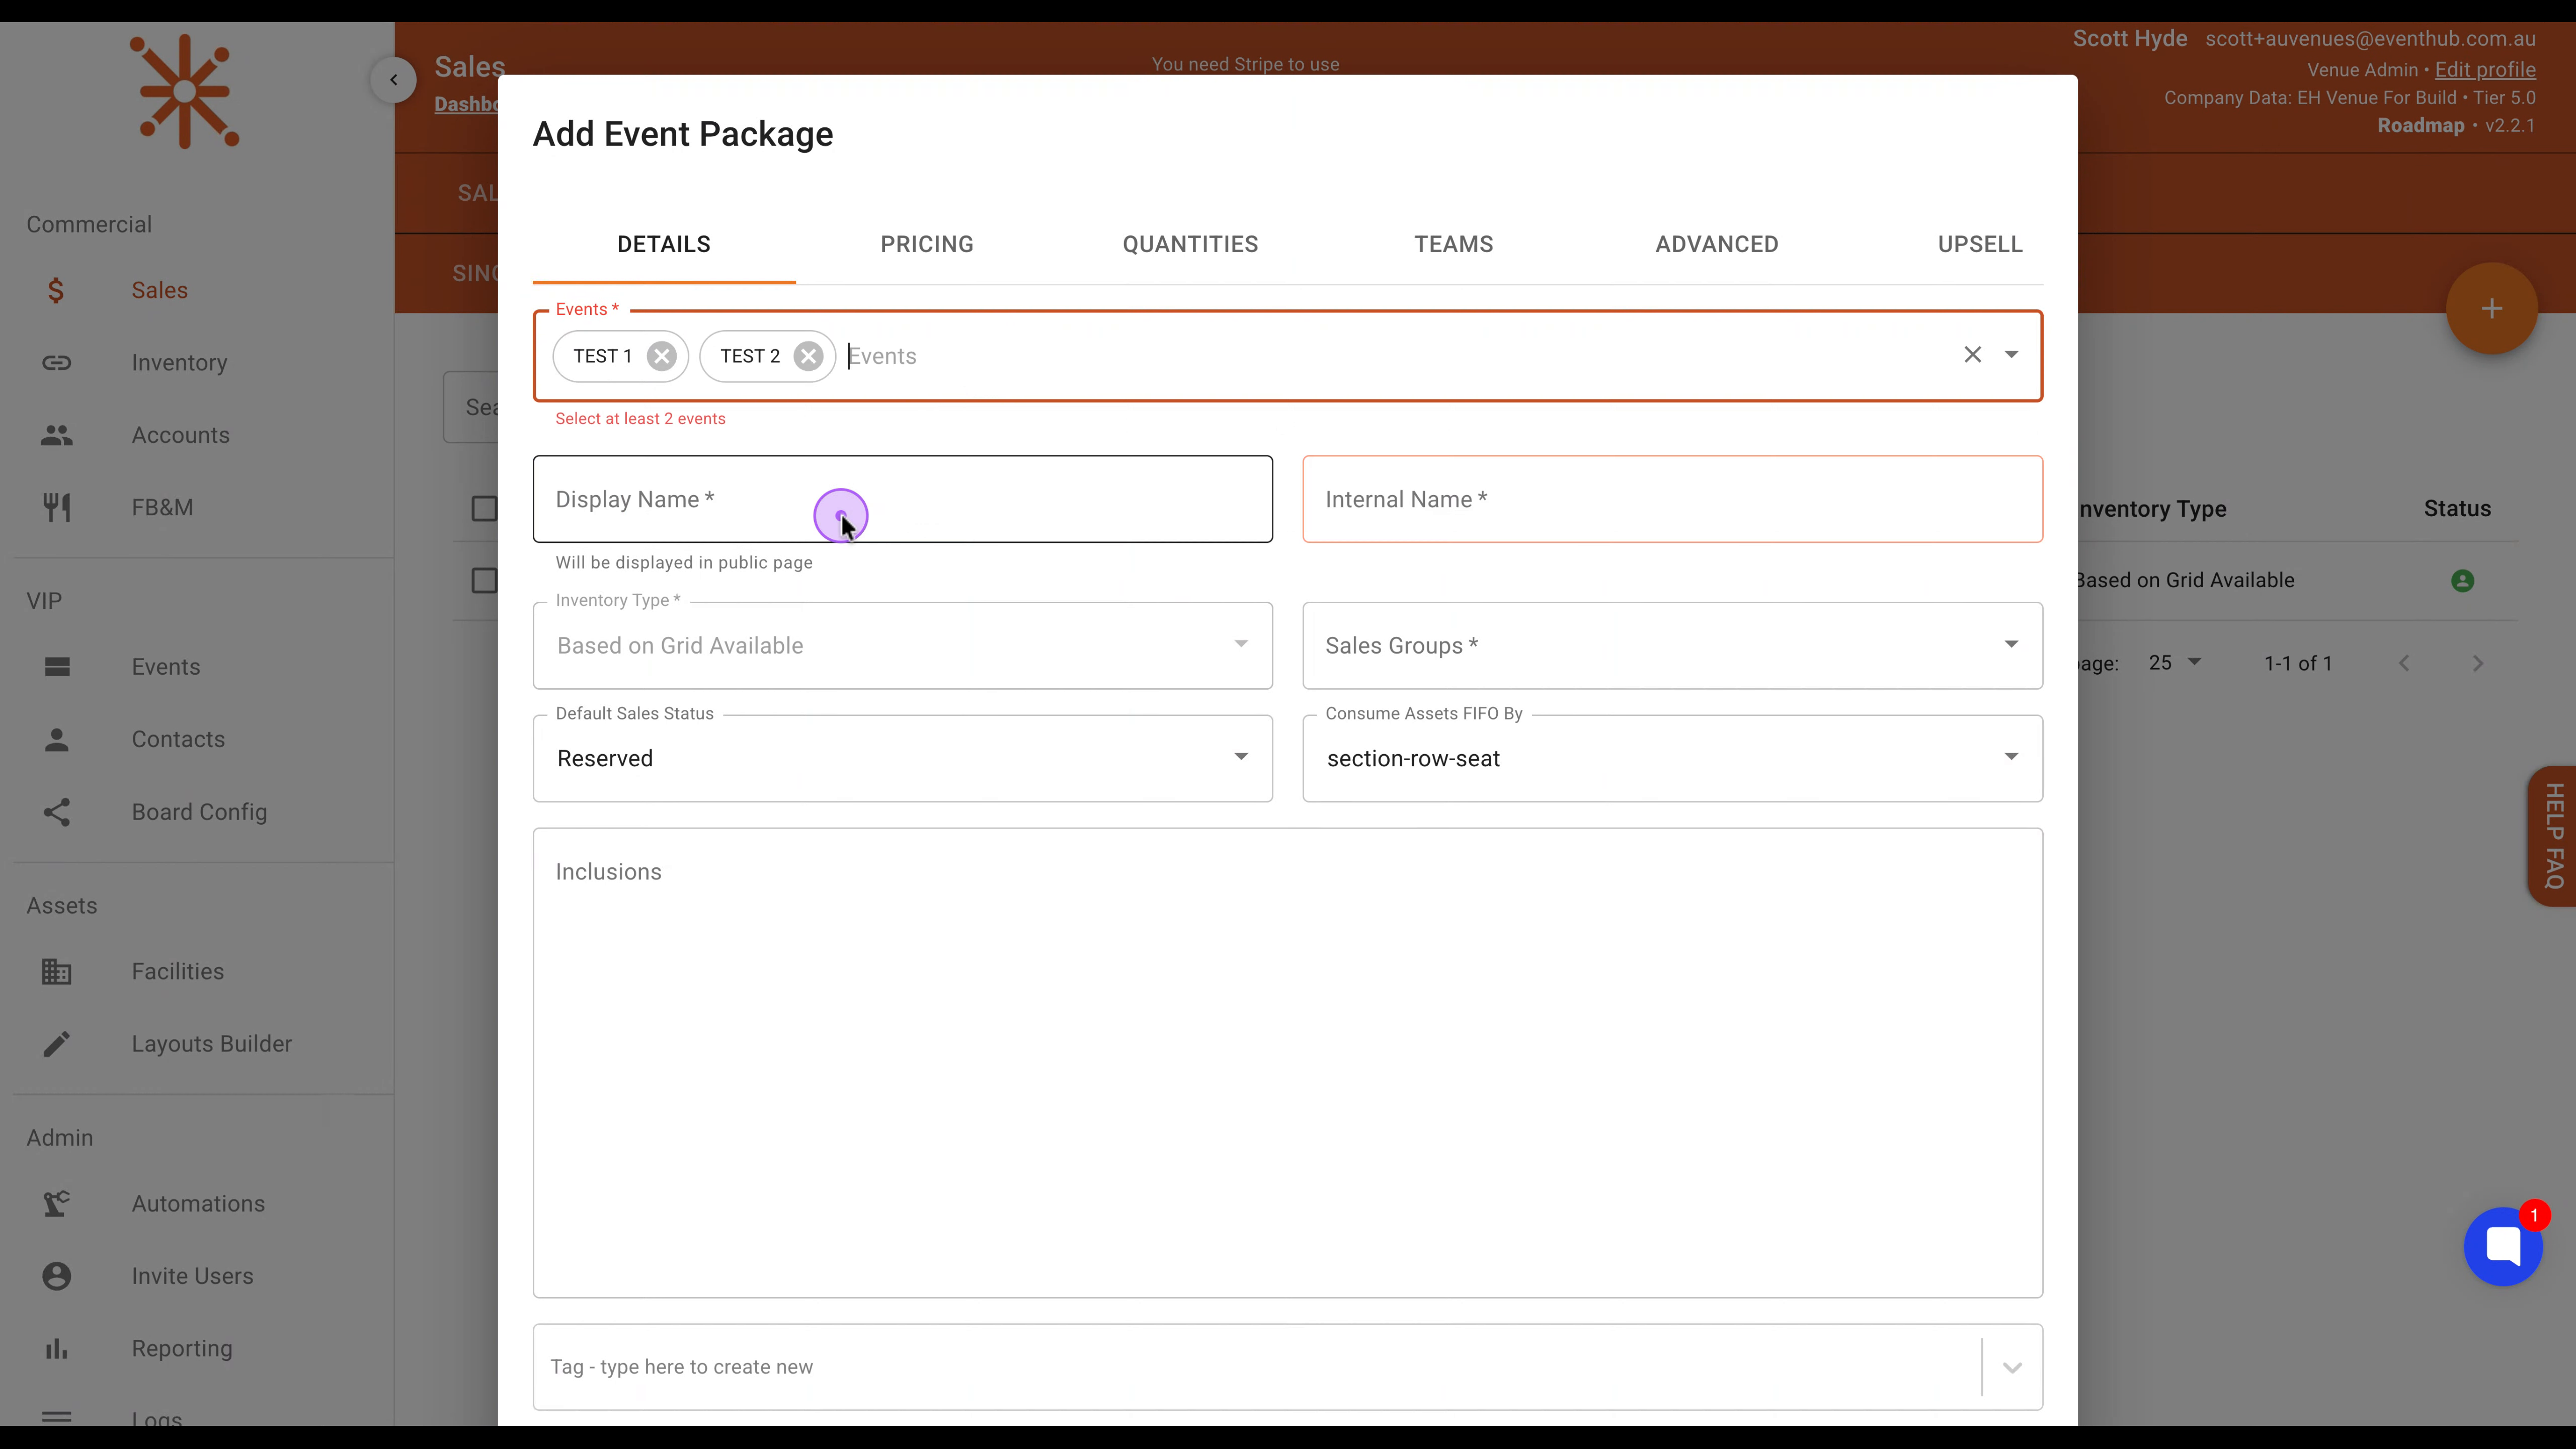Screen dimensions: 2576x1449
Task: Open Reporting in the sidebar
Action: click(182, 1349)
